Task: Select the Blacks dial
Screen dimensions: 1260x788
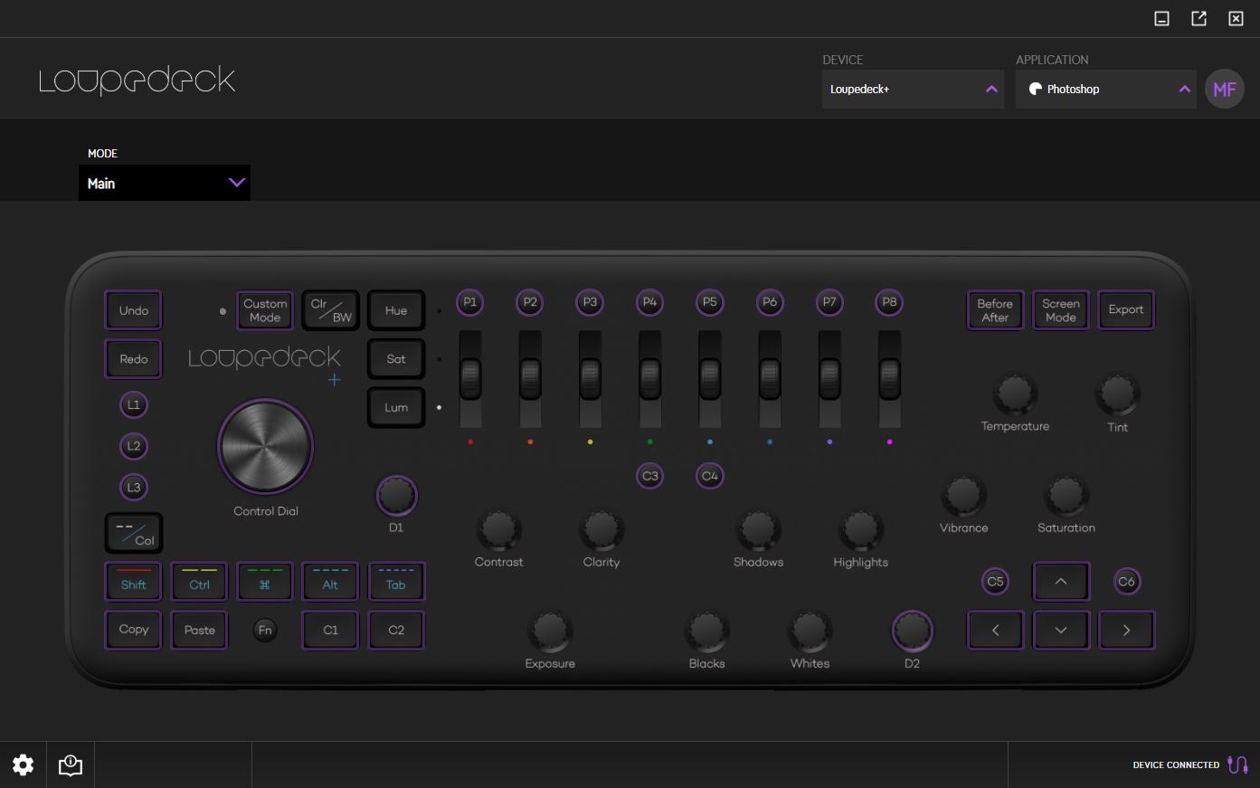Action: 706,631
